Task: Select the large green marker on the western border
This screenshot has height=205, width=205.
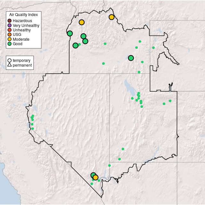Action: click(70, 33)
